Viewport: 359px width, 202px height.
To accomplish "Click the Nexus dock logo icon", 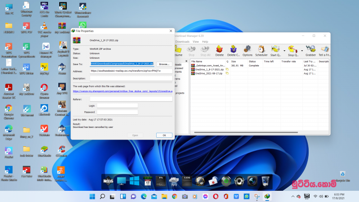I will 108,181.
